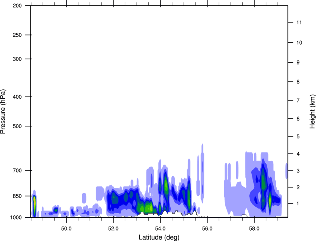Select the 700 pressure tick label
Viewport: 316px width, 241px height.
[17, 171]
